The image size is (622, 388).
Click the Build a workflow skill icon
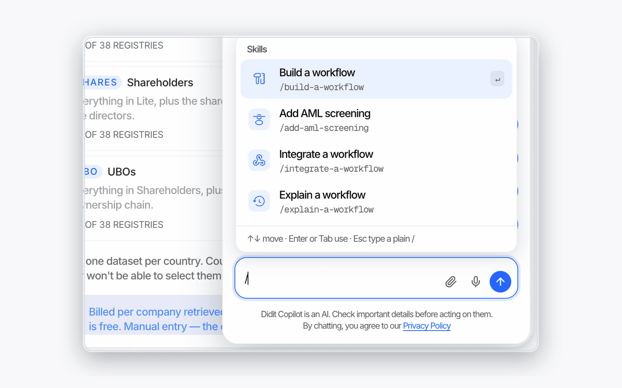point(259,79)
